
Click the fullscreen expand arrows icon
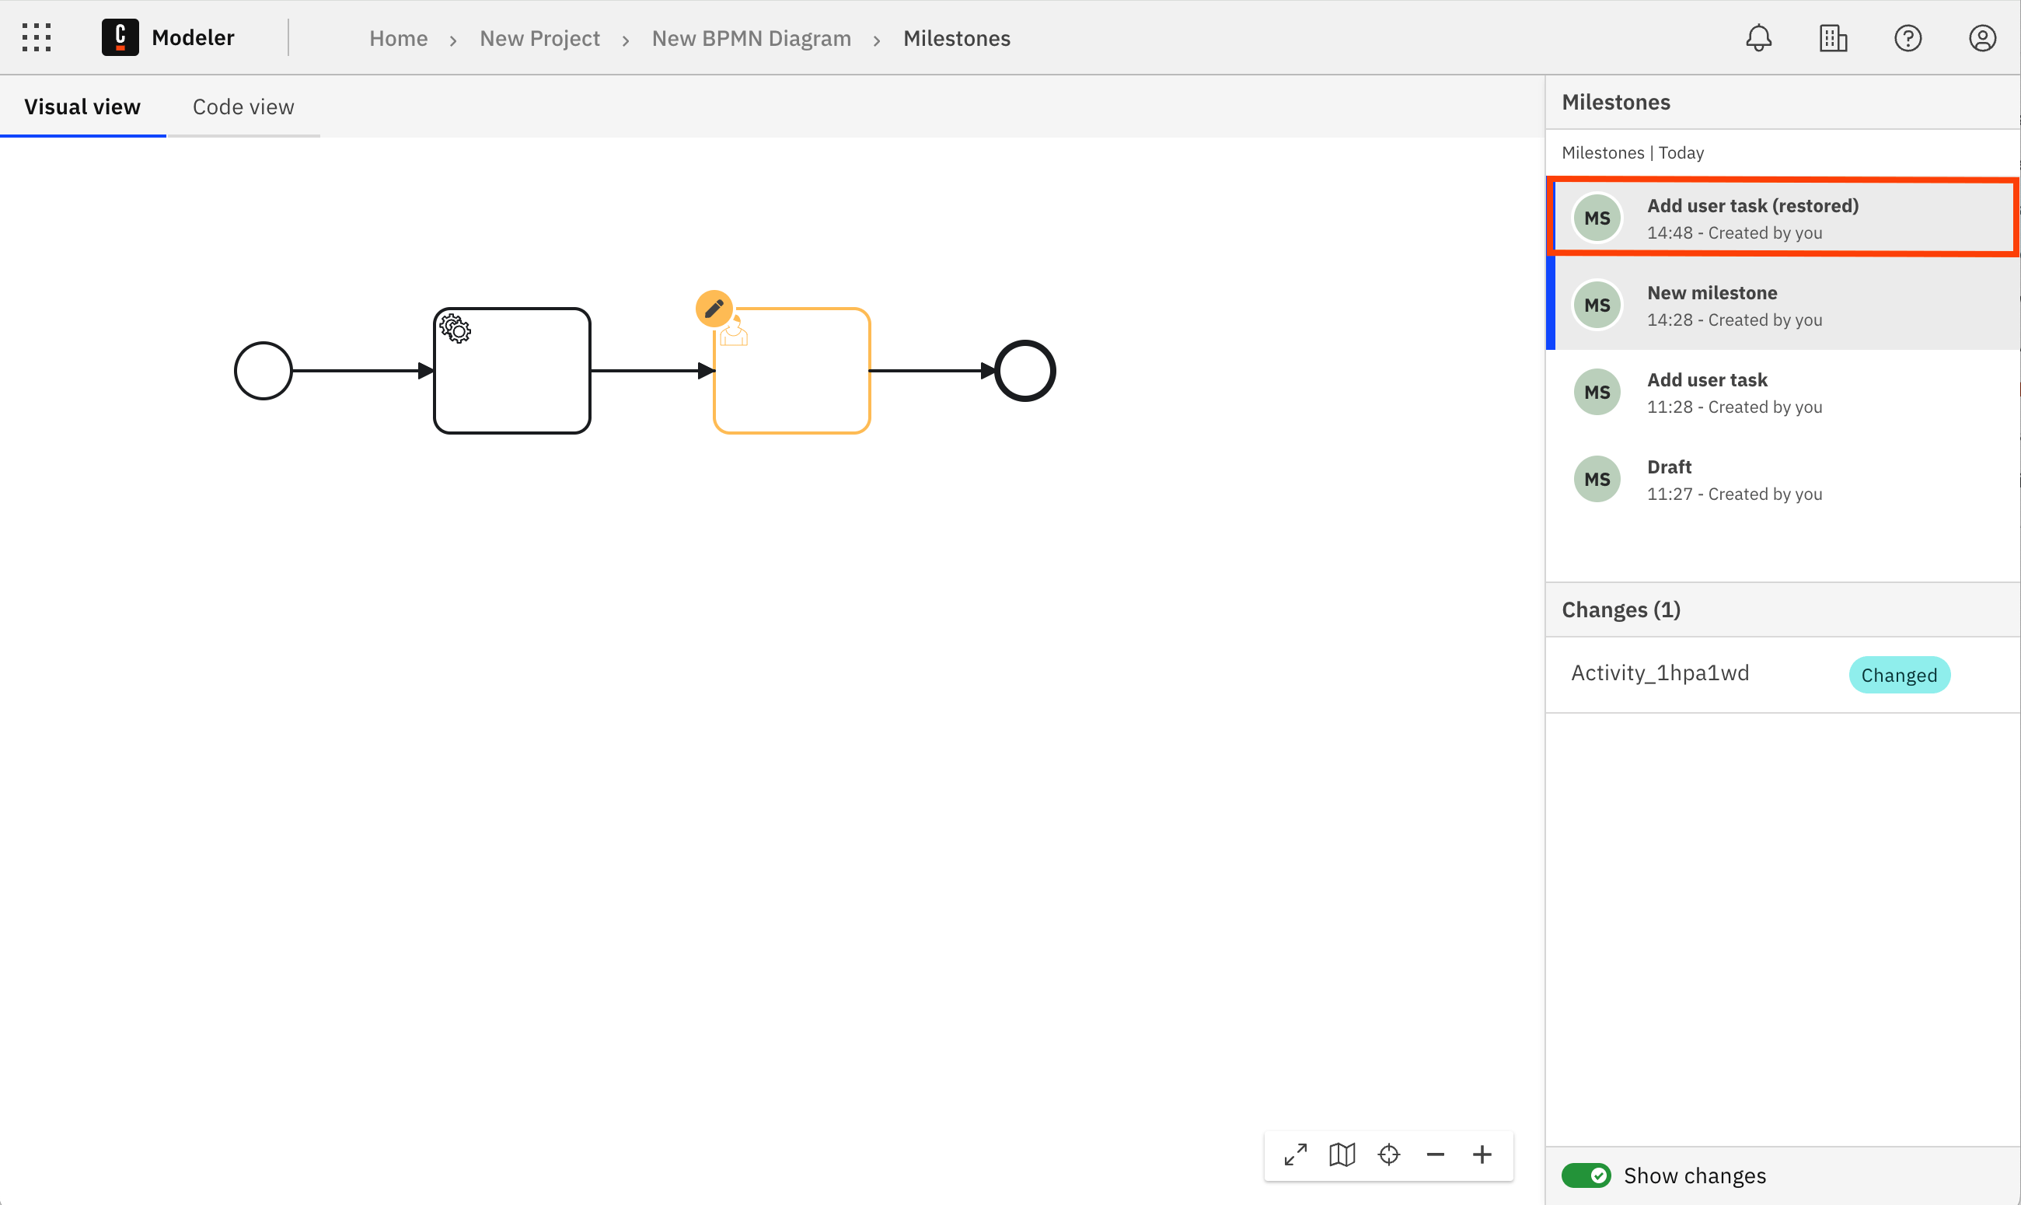pos(1296,1154)
